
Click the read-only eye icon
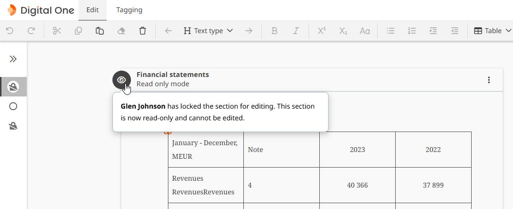(122, 80)
